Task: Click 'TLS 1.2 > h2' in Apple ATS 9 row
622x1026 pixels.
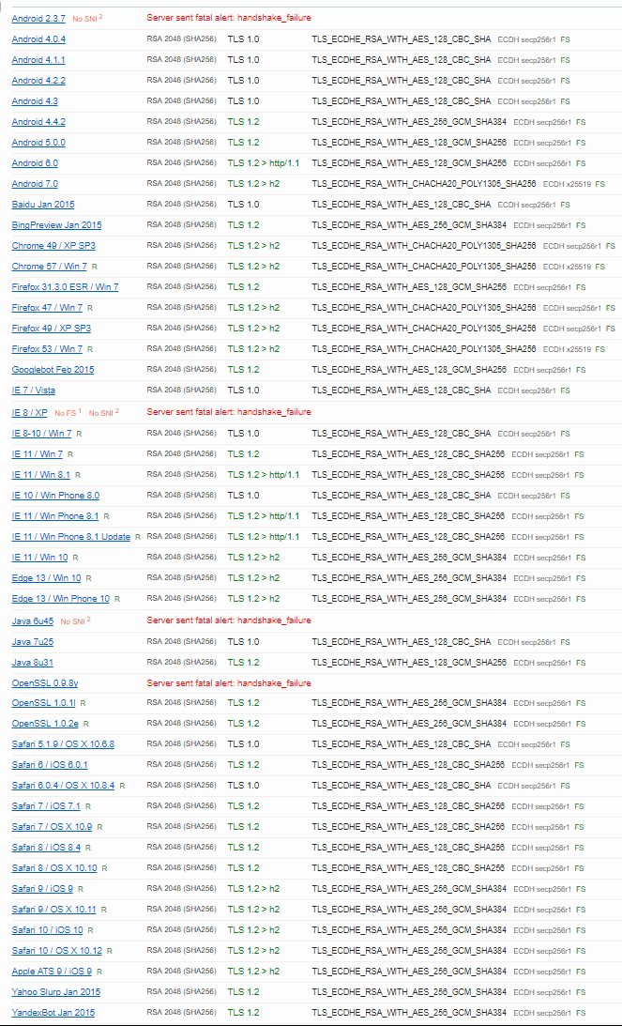Action: click(x=253, y=971)
